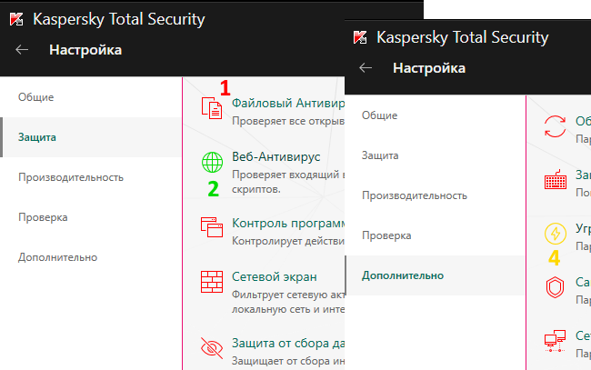
Task: Open Общие section in the rear window
Action: point(36,97)
